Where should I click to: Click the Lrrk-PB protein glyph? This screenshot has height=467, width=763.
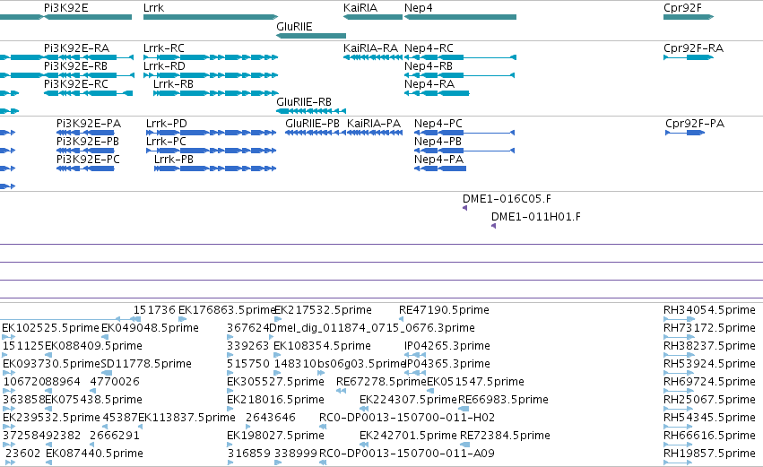(x=215, y=169)
